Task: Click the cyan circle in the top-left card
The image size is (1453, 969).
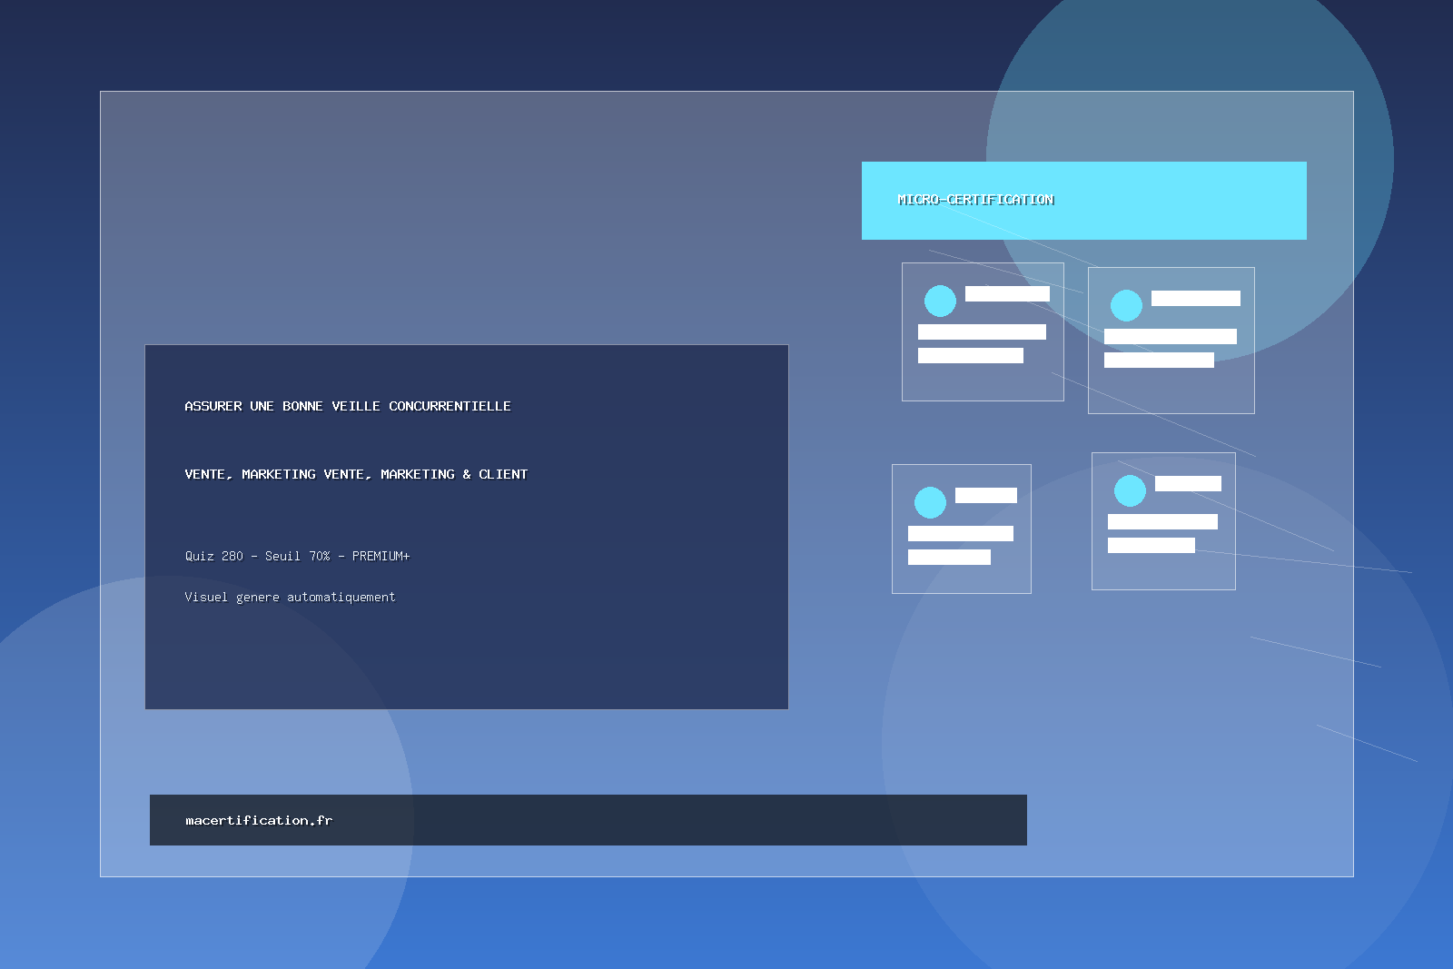Action: tap(940, 301)
